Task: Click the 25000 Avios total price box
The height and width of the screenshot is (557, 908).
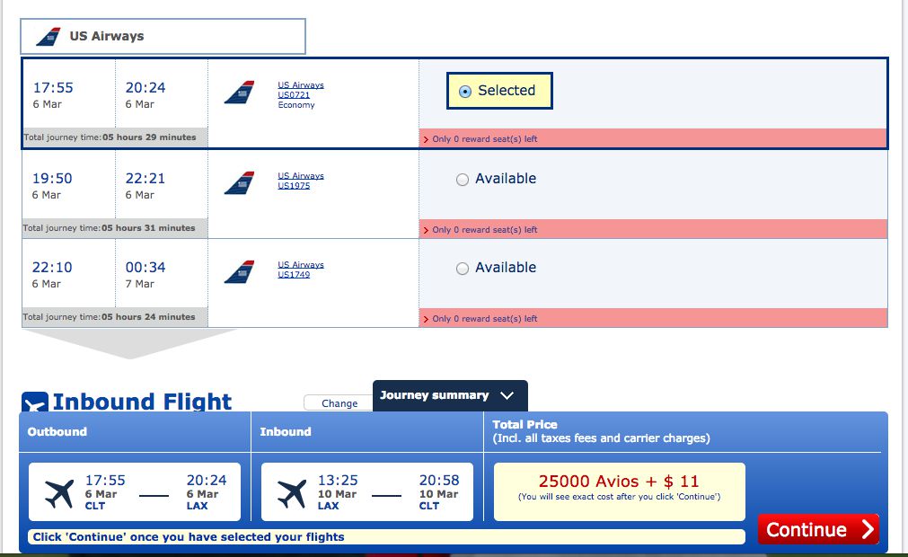Action: coord(619,491)
